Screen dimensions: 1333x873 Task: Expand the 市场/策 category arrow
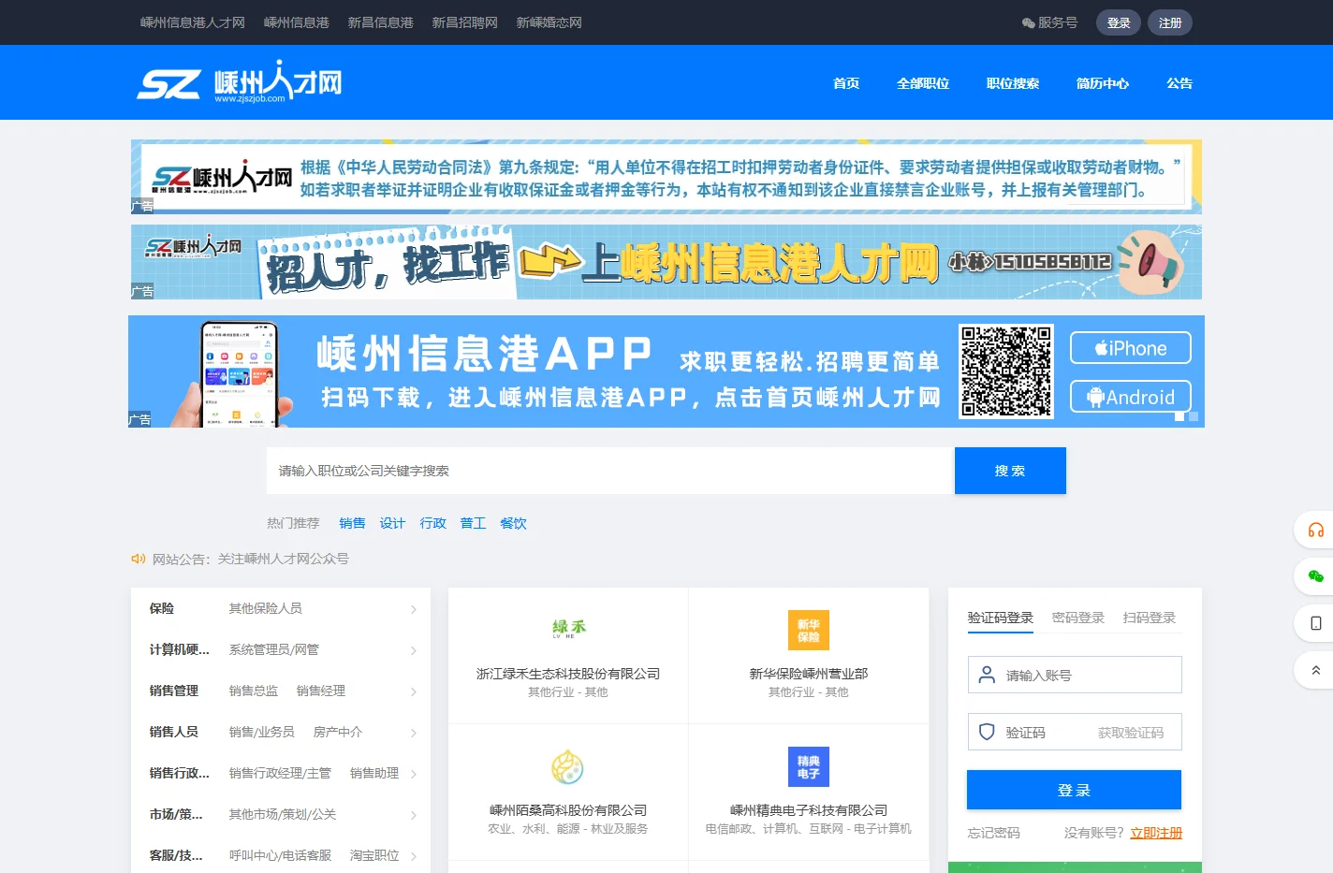click(x=414, y=815)
